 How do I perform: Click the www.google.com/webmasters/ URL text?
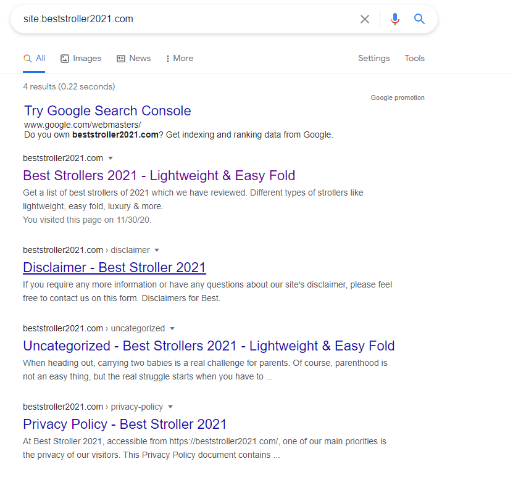coord(83,125)
